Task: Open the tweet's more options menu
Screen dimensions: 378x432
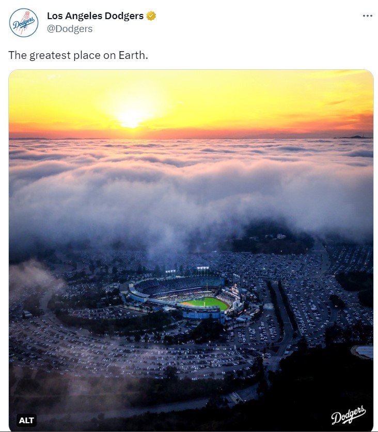Action: pos(367,16)
